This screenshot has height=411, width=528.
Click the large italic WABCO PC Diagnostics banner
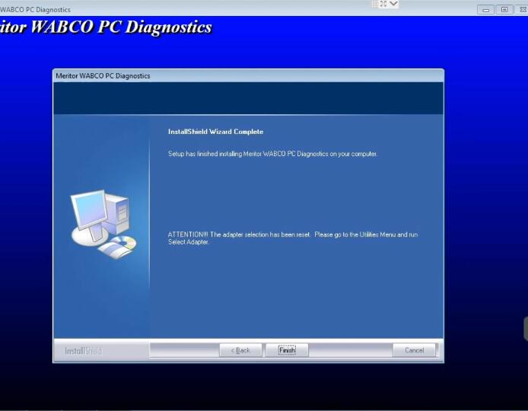(106, 27)
